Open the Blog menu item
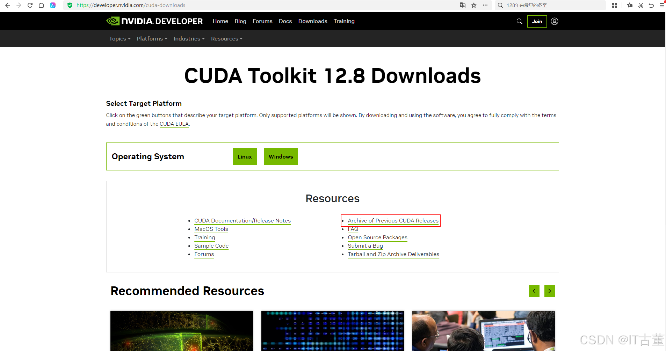 coord(240,21)
